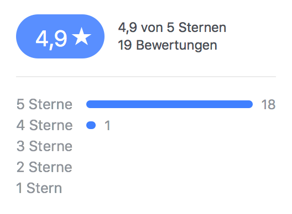Screen dimensions: 292x214
Task: Click the word Sternen in the summary line
Action: tap(202, 28)
